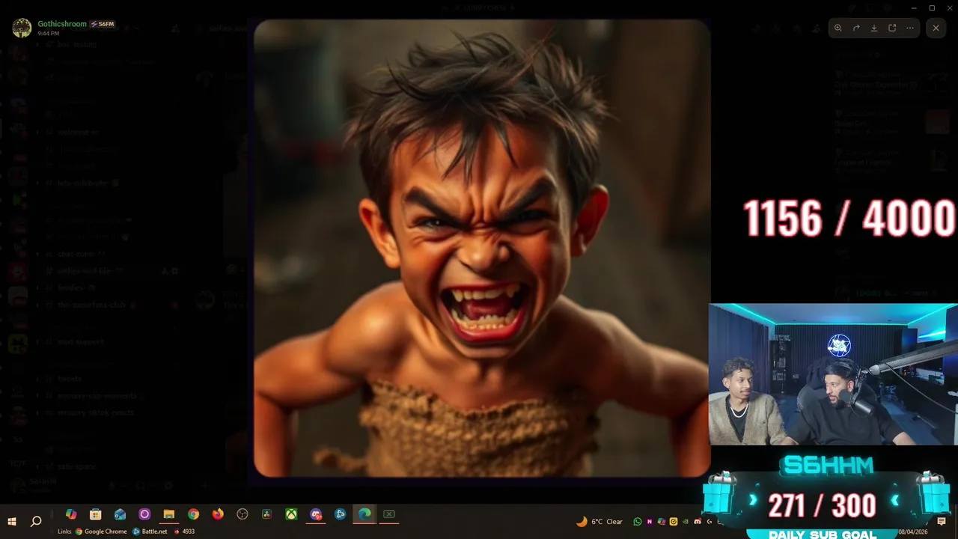This screenshot has height=539, width=958.
Task: Open the Windows notification center icon
Action: tap(942, 521)
